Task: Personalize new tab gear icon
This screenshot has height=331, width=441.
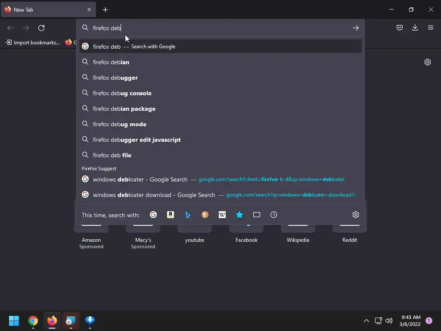Action: [428, 62]
